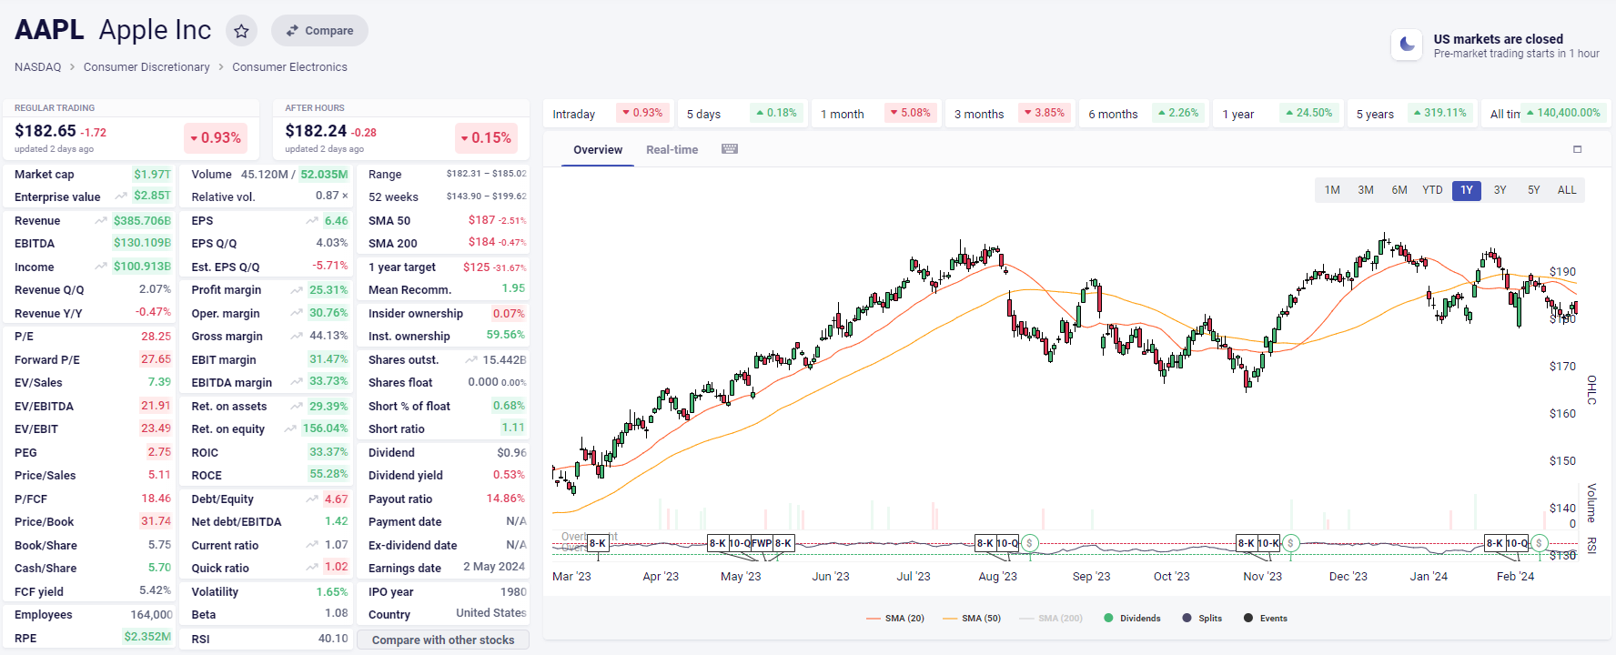This screenshot has width=1616, height=655.
Task: Open the Intraday performance card
Action: click(x=609, y=114)
